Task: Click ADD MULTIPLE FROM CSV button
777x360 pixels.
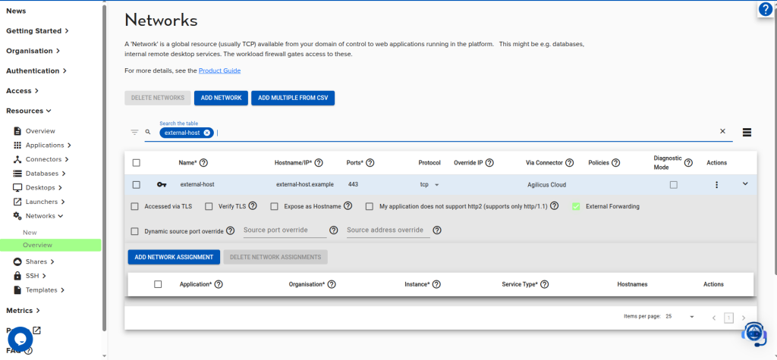Action: [x=293, y=98]
